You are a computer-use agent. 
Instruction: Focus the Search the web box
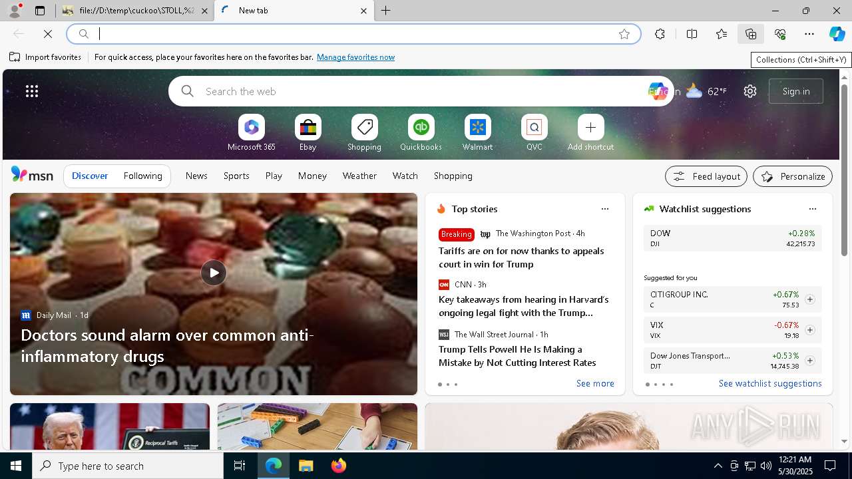pyautogui.click(x=419, y=91)
